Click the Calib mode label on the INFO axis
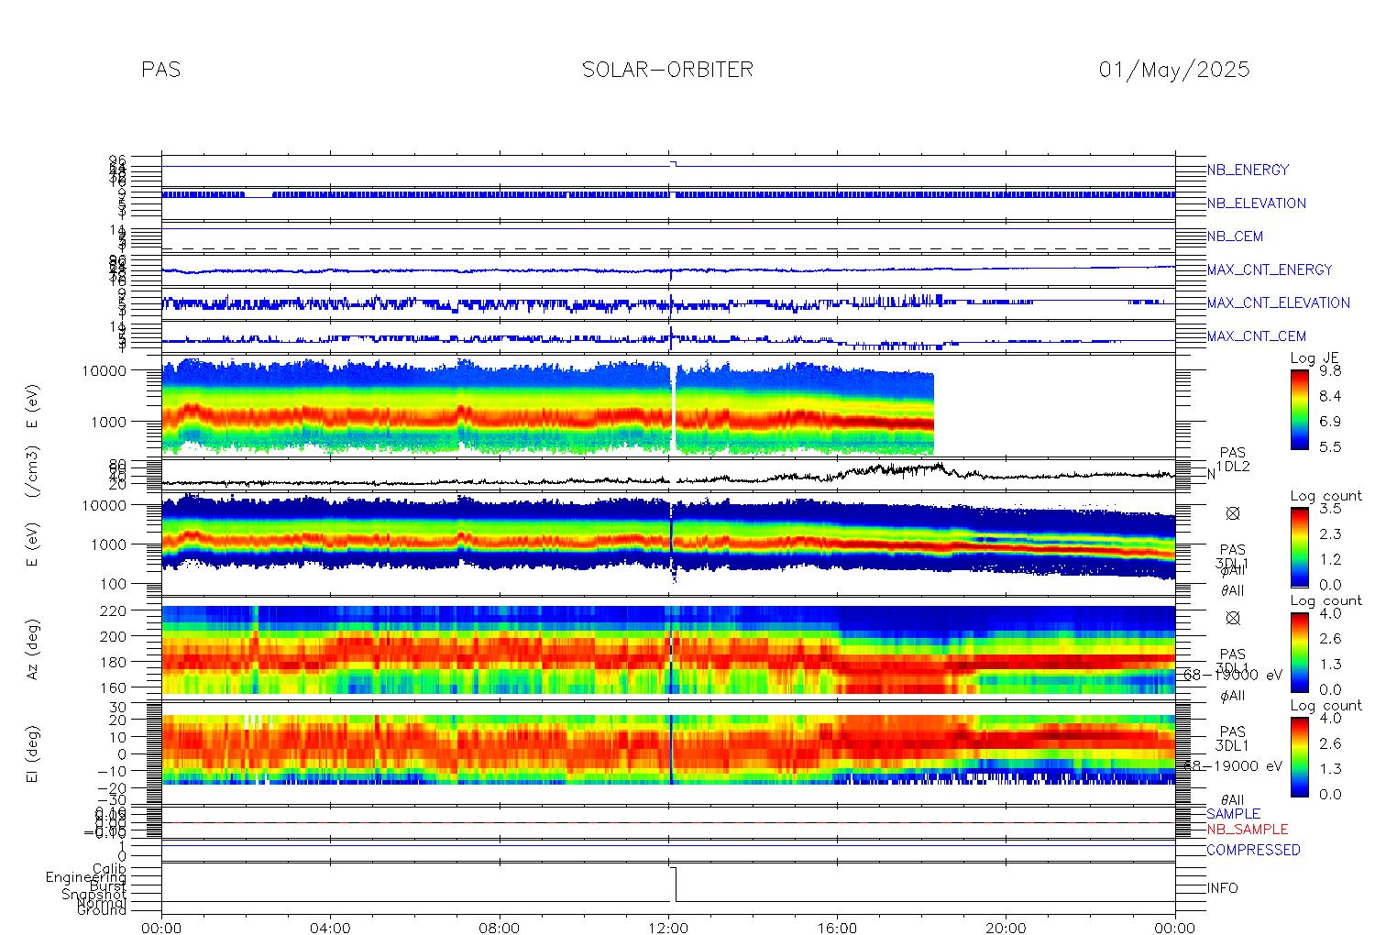This screenshot has height=935, width=1386. tap(109, 869)
